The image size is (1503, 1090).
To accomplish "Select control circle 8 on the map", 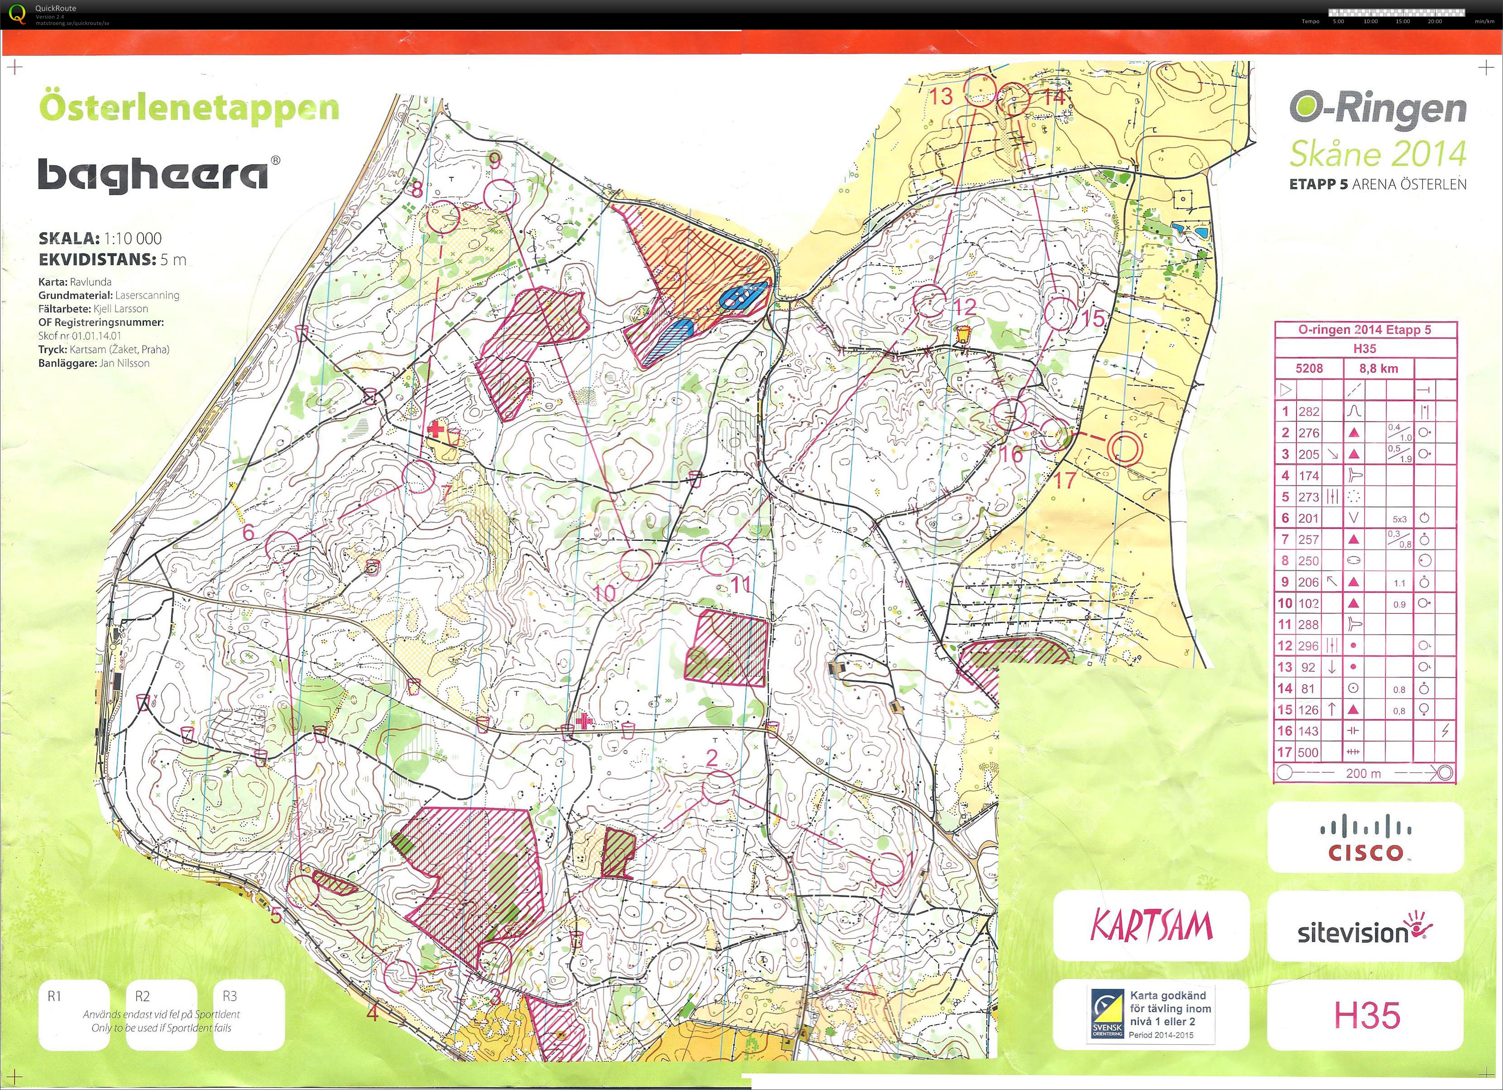I will coord(443,216).
